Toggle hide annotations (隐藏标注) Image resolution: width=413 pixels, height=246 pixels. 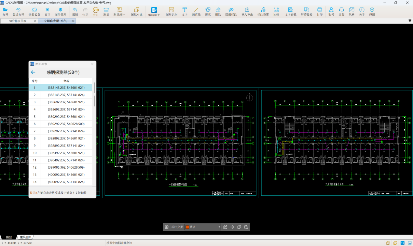pyautogui.click(x=231, y=12)
